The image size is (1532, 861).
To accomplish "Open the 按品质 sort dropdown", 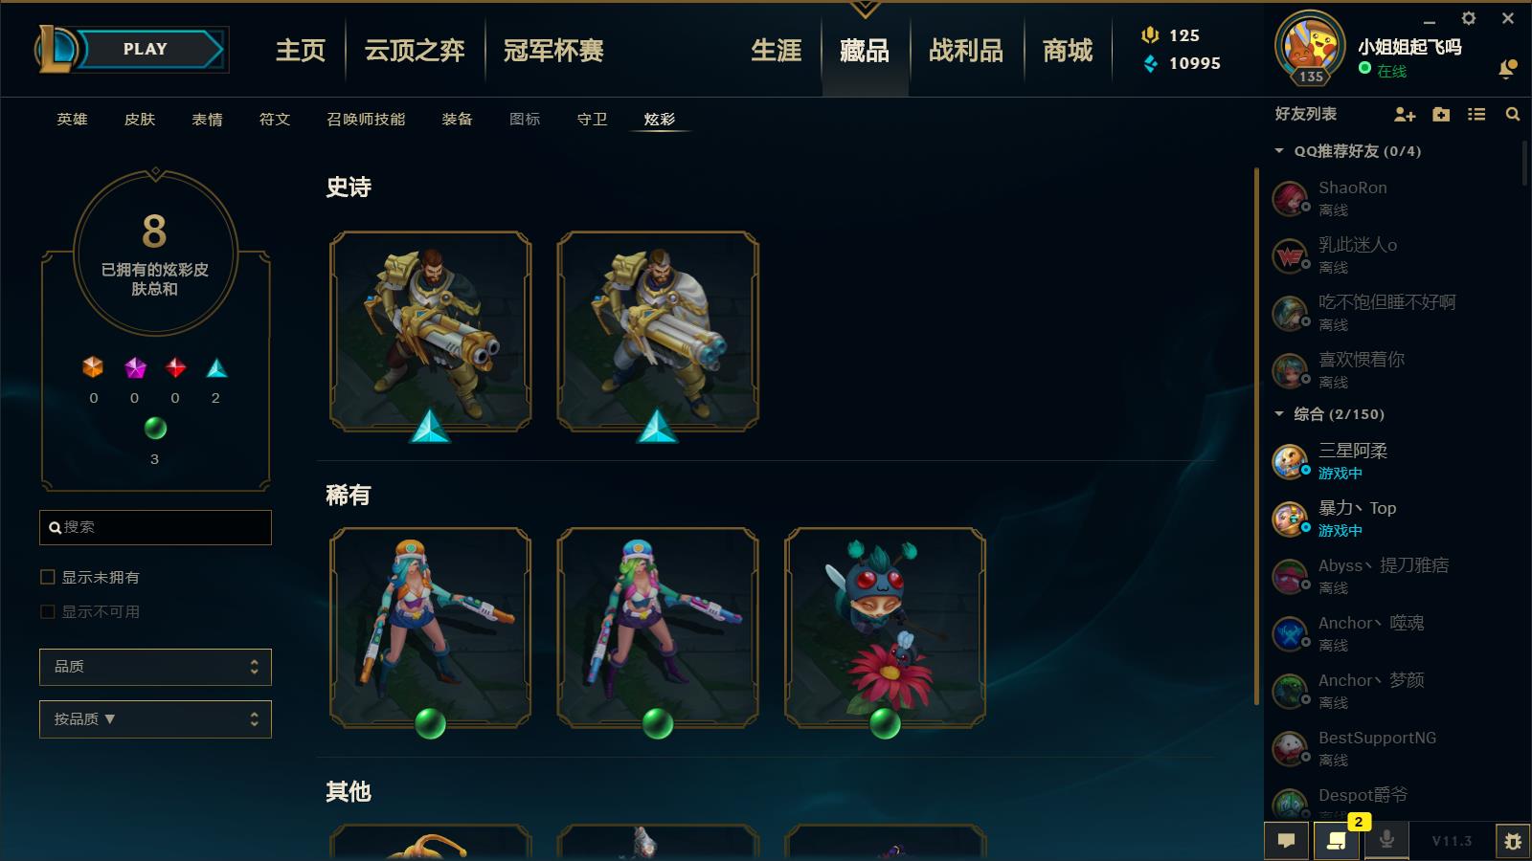I will [x=155, y=719].
